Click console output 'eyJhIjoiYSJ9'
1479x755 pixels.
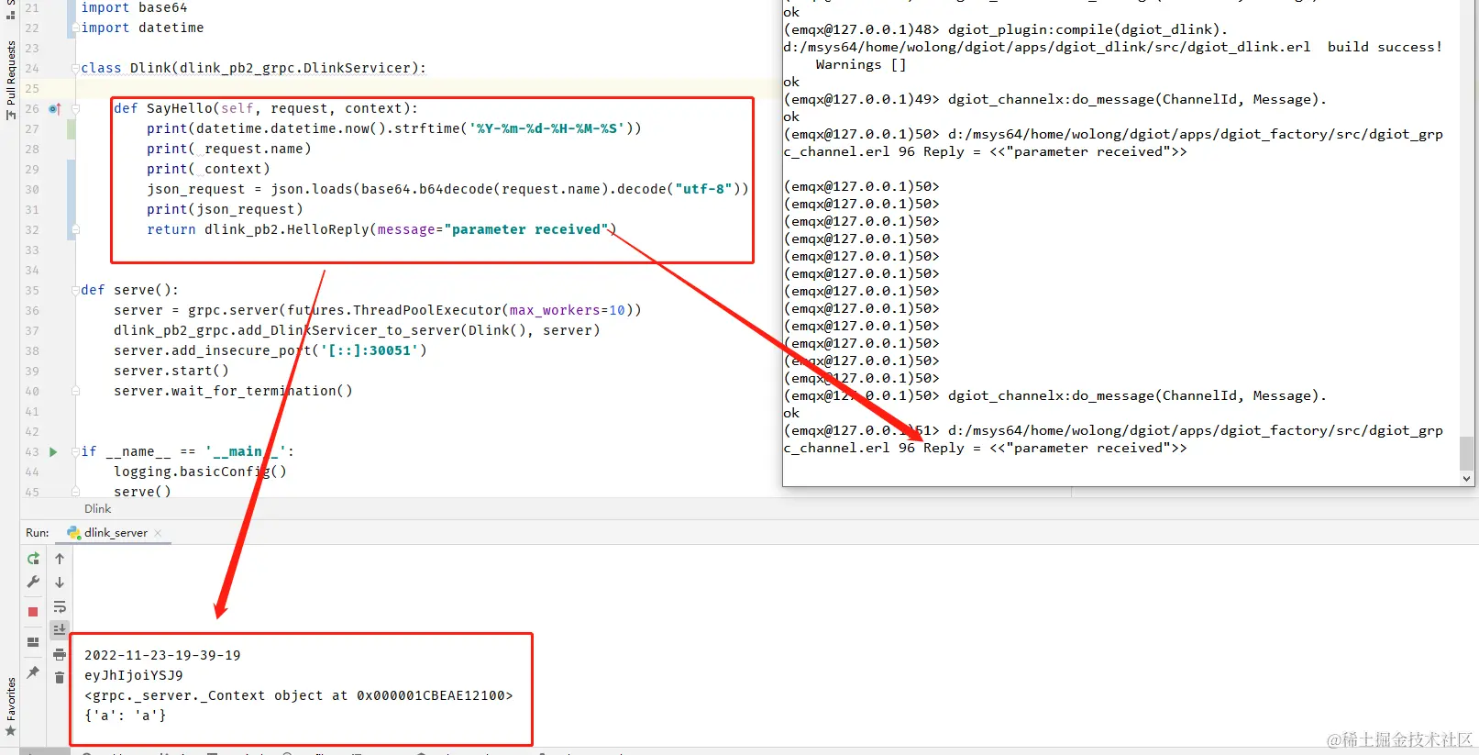tap(134, 675)
